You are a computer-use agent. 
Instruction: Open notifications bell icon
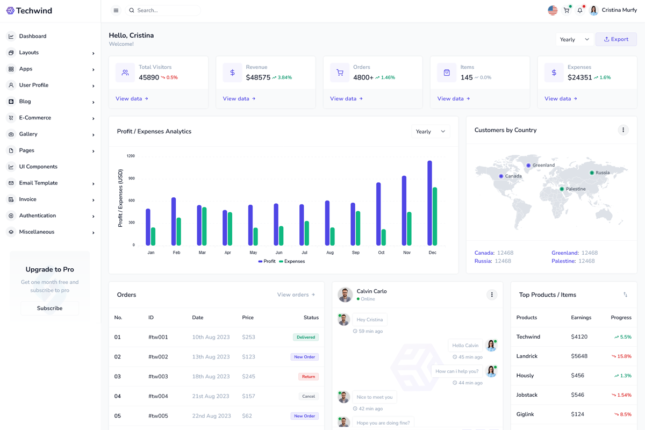point(580,10)
